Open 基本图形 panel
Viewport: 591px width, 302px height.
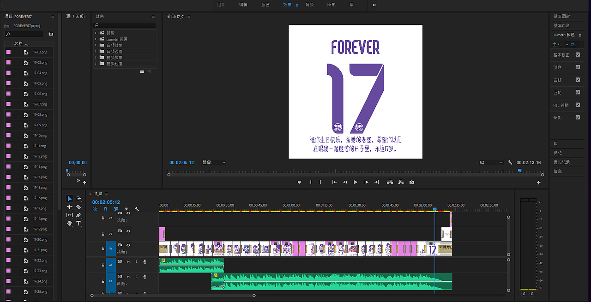click(561, 17)
